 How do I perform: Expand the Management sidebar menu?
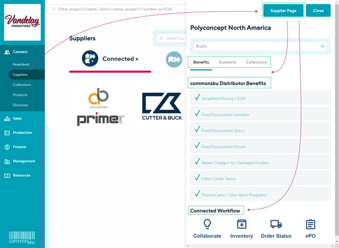(x=24, y=161)
